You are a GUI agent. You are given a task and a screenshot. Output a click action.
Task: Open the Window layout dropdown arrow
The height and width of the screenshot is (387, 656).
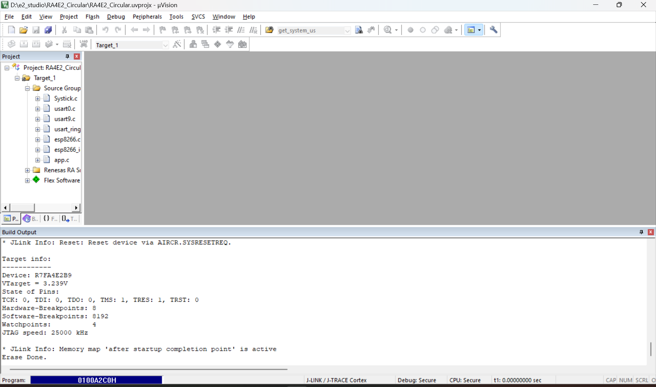tap(479, 30)
